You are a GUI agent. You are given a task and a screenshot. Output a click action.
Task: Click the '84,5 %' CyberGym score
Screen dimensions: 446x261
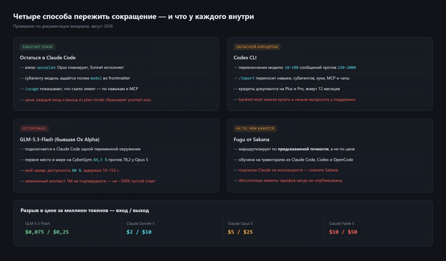[x=100, y=160]
